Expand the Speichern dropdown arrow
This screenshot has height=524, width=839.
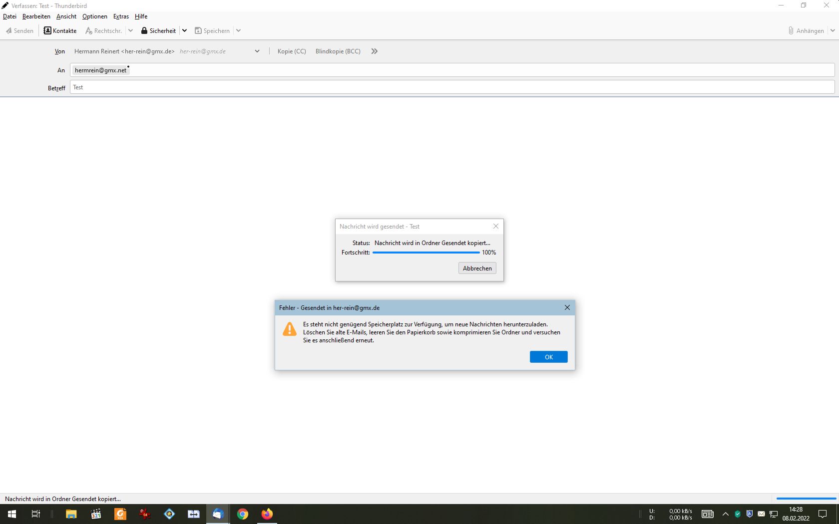(x=239, y=31)
